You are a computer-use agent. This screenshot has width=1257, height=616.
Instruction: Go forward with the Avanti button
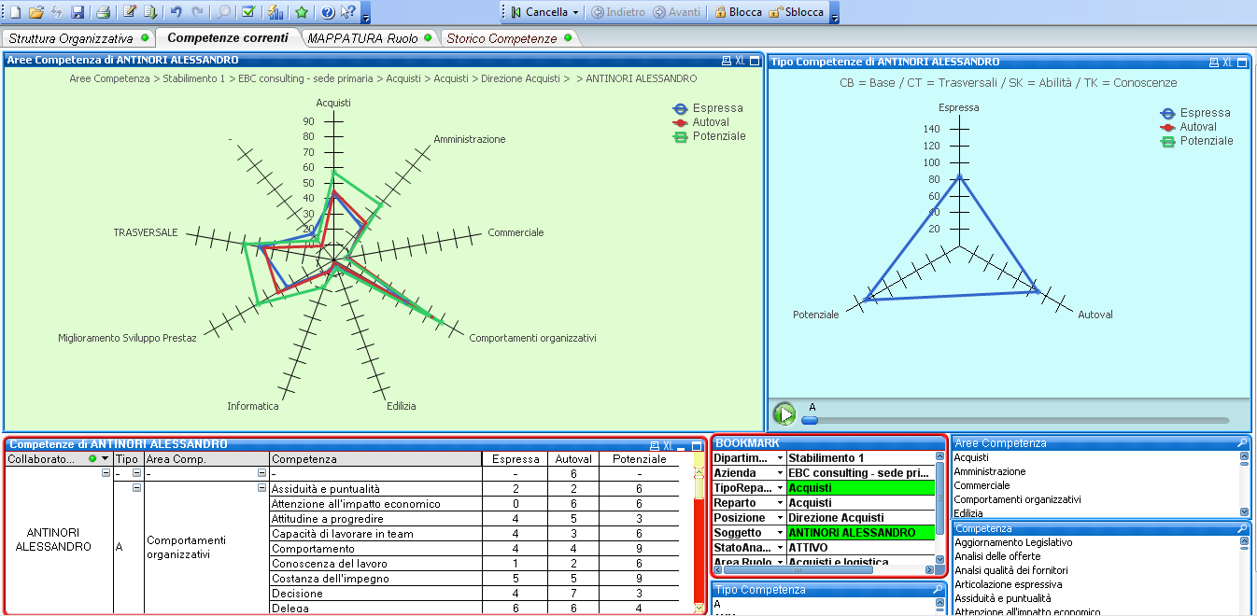point(677,12)
